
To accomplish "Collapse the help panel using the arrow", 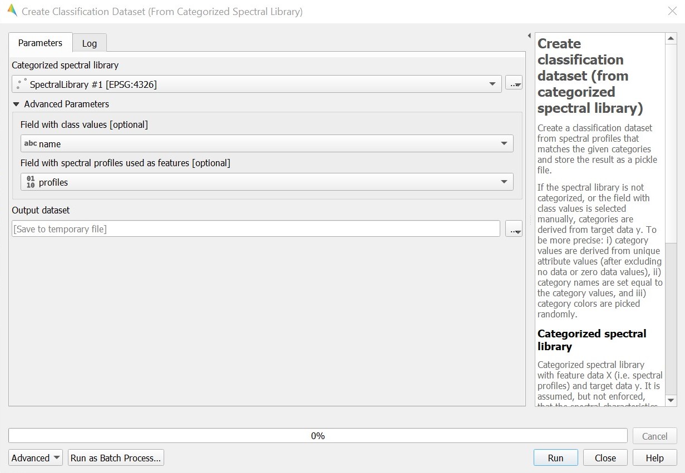I will pos(529,36).
